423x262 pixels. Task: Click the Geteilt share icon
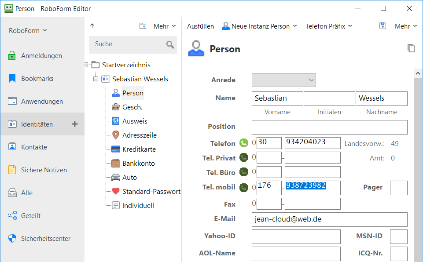[x=12, y=216]
